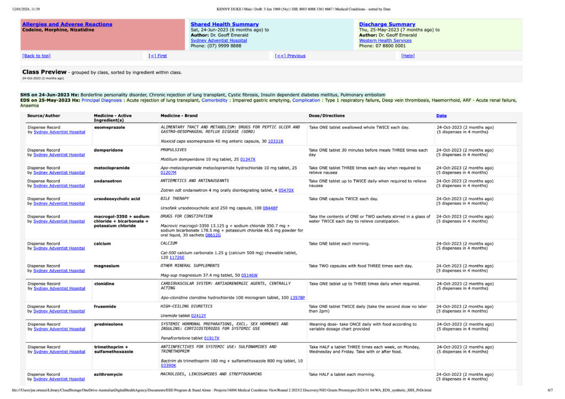Open code 08448P for Ursofalk capsule

pyautogui.click(x=270, y=208)
